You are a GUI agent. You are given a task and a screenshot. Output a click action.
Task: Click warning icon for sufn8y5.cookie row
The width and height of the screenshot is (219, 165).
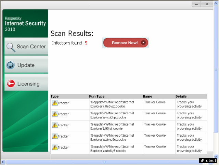55,147
